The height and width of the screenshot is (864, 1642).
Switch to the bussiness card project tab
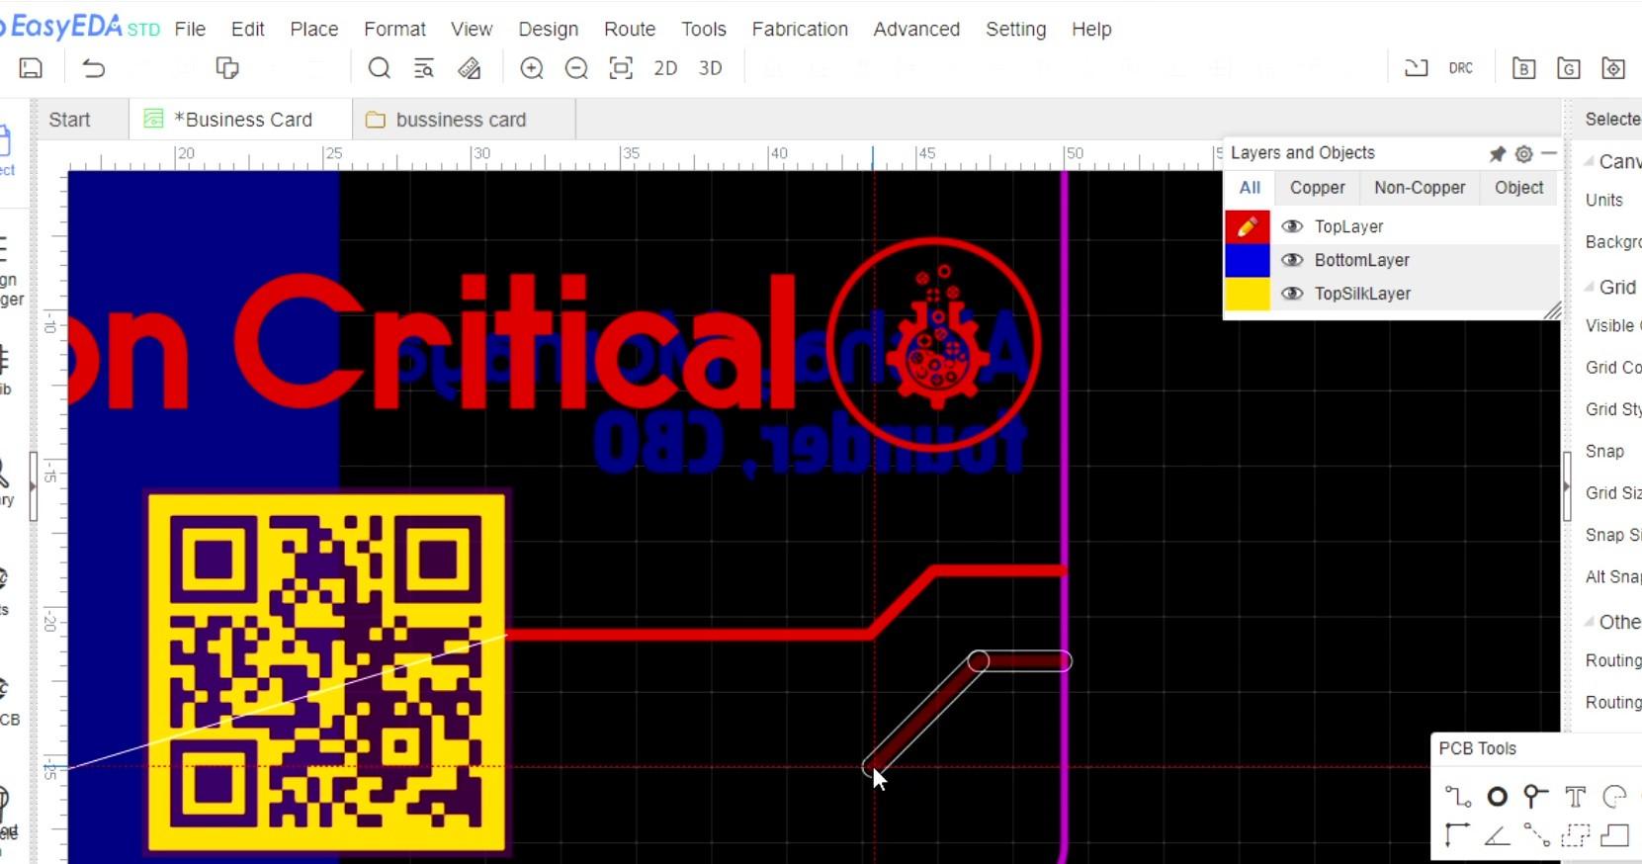[x=464, y=120]
